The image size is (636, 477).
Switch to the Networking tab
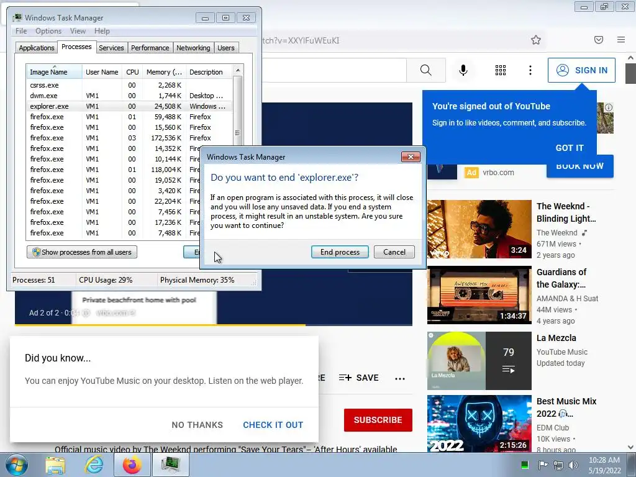tap(193, 48)
